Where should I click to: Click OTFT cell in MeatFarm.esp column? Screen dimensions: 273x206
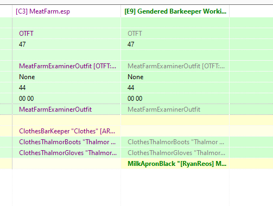coord(66,34)
